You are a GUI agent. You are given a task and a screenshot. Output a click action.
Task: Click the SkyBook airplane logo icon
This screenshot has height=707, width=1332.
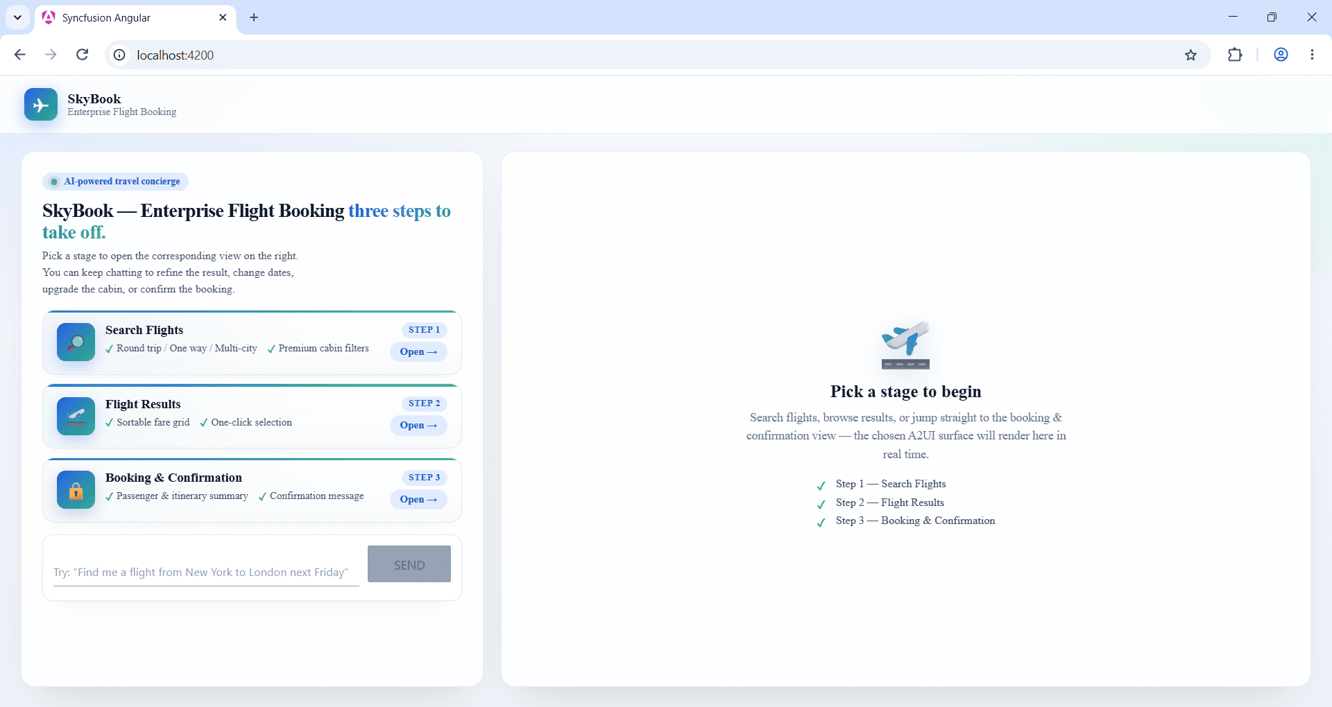coord(41,105)
